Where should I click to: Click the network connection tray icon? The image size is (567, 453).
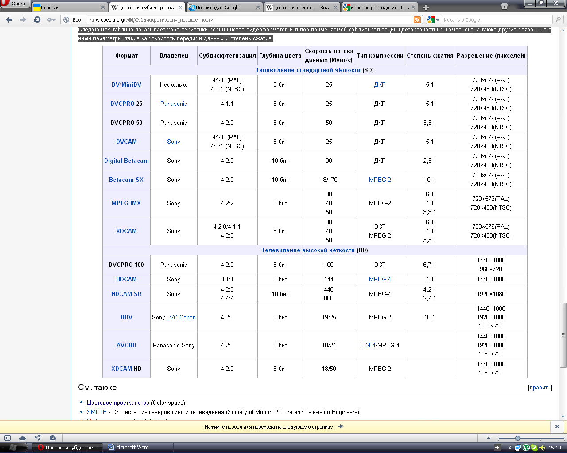click(518, 448)
